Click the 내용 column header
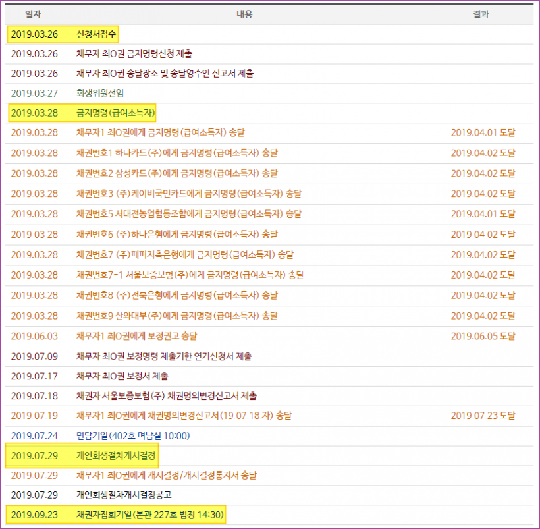540x529 pixels. [x=244, y=14]
